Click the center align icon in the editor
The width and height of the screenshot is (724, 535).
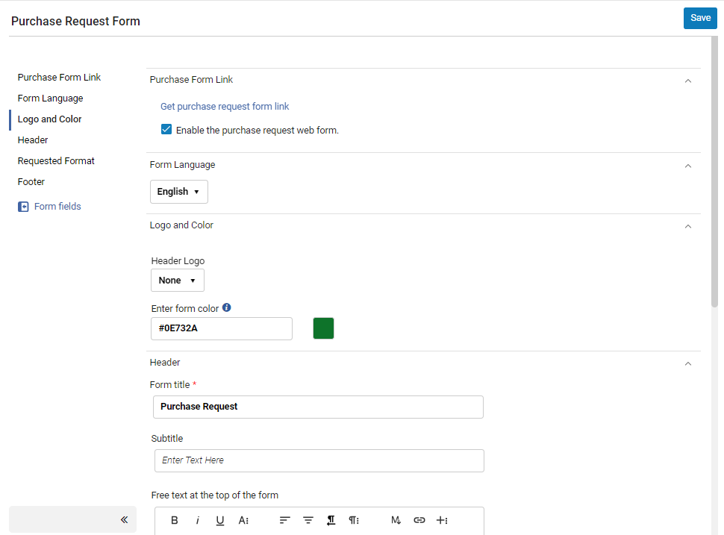pyautogui.click(x=308, y=521)
